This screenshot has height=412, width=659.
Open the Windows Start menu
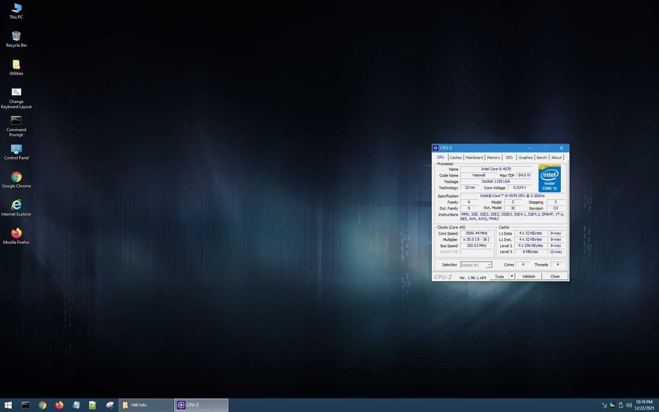[8, 405]
